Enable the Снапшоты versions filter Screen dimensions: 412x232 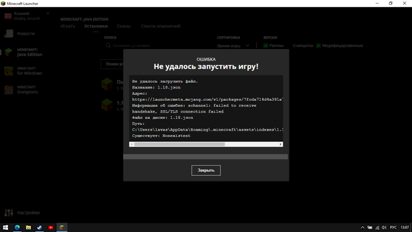[x=303, y=45]
